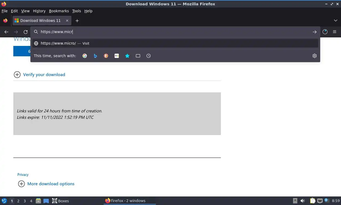Search this time with DuckDuckGo
Screen dimensions: 341x205
point(106,56)
